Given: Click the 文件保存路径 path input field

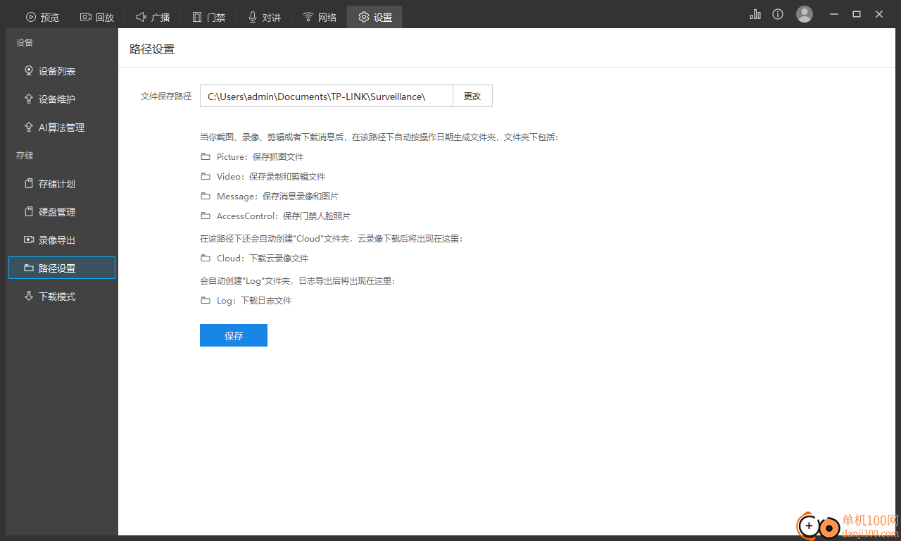Looking at the screenshot, I should 326,96.
